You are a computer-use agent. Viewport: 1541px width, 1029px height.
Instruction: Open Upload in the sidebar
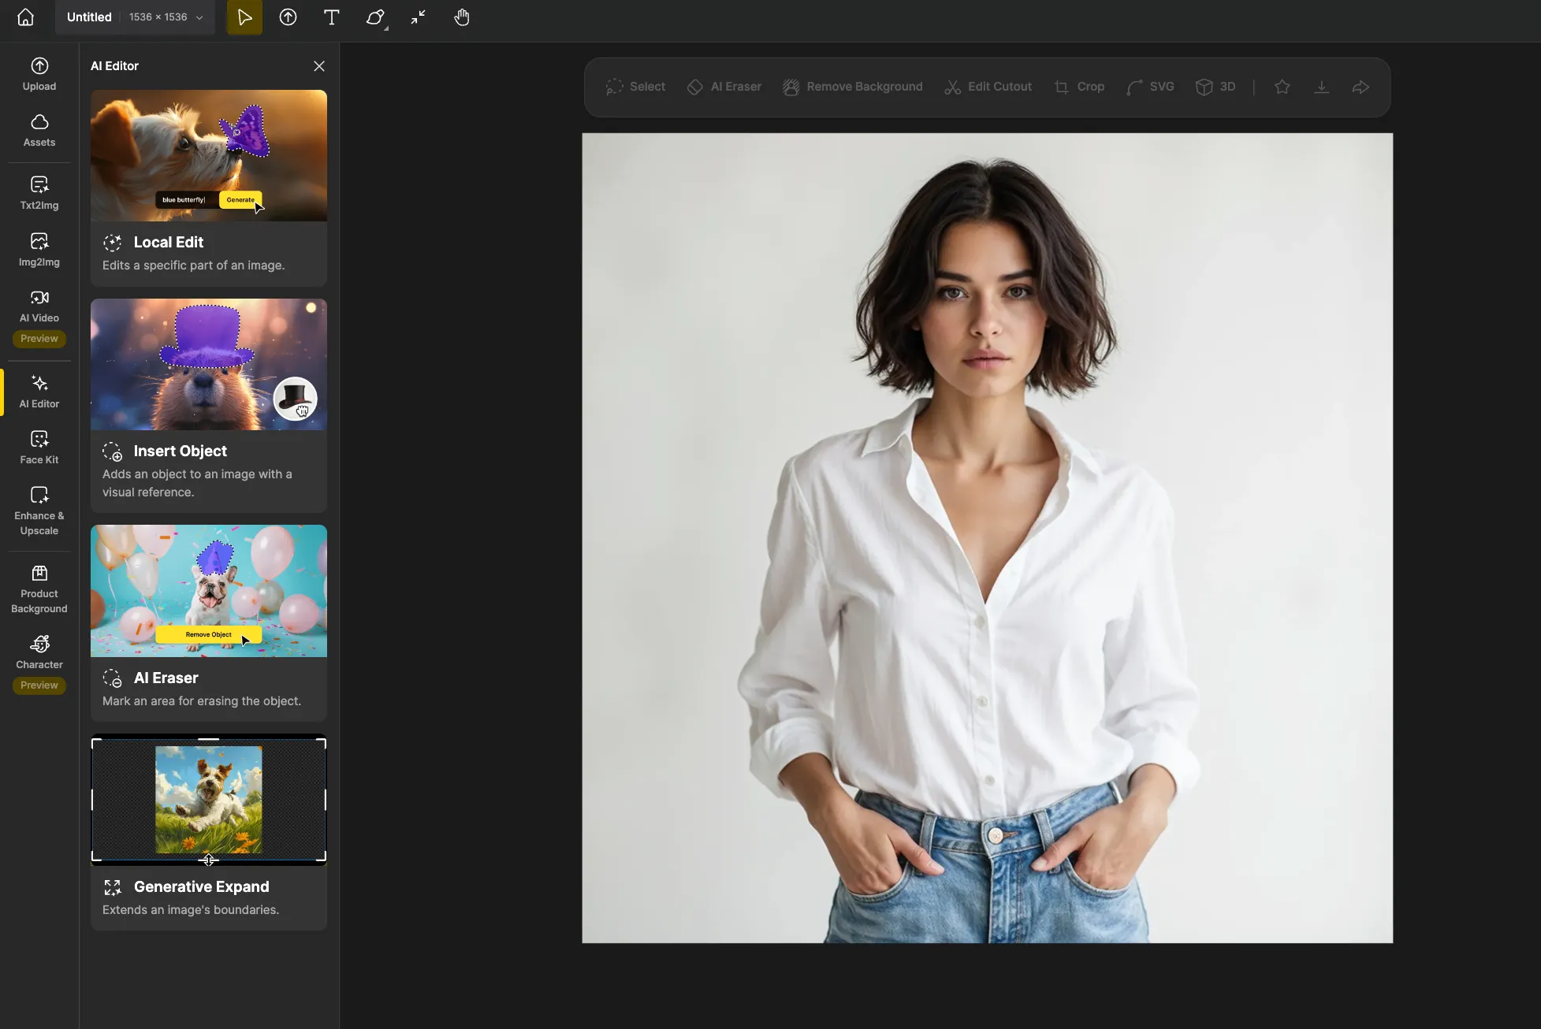pos(39,75)
